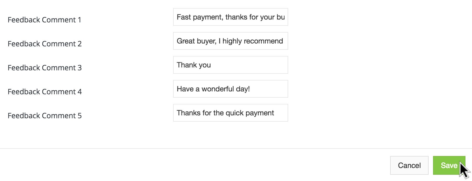Focus the Feedback Comment 1 input field
This screenshot has height=181, width=472.
pos(230,17)
